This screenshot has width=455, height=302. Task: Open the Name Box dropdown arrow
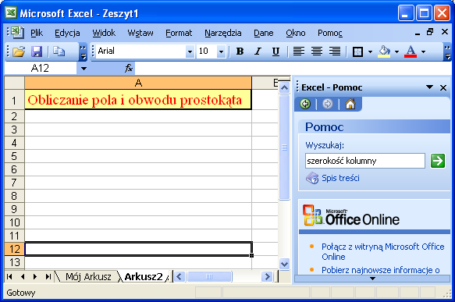[84, 69]
